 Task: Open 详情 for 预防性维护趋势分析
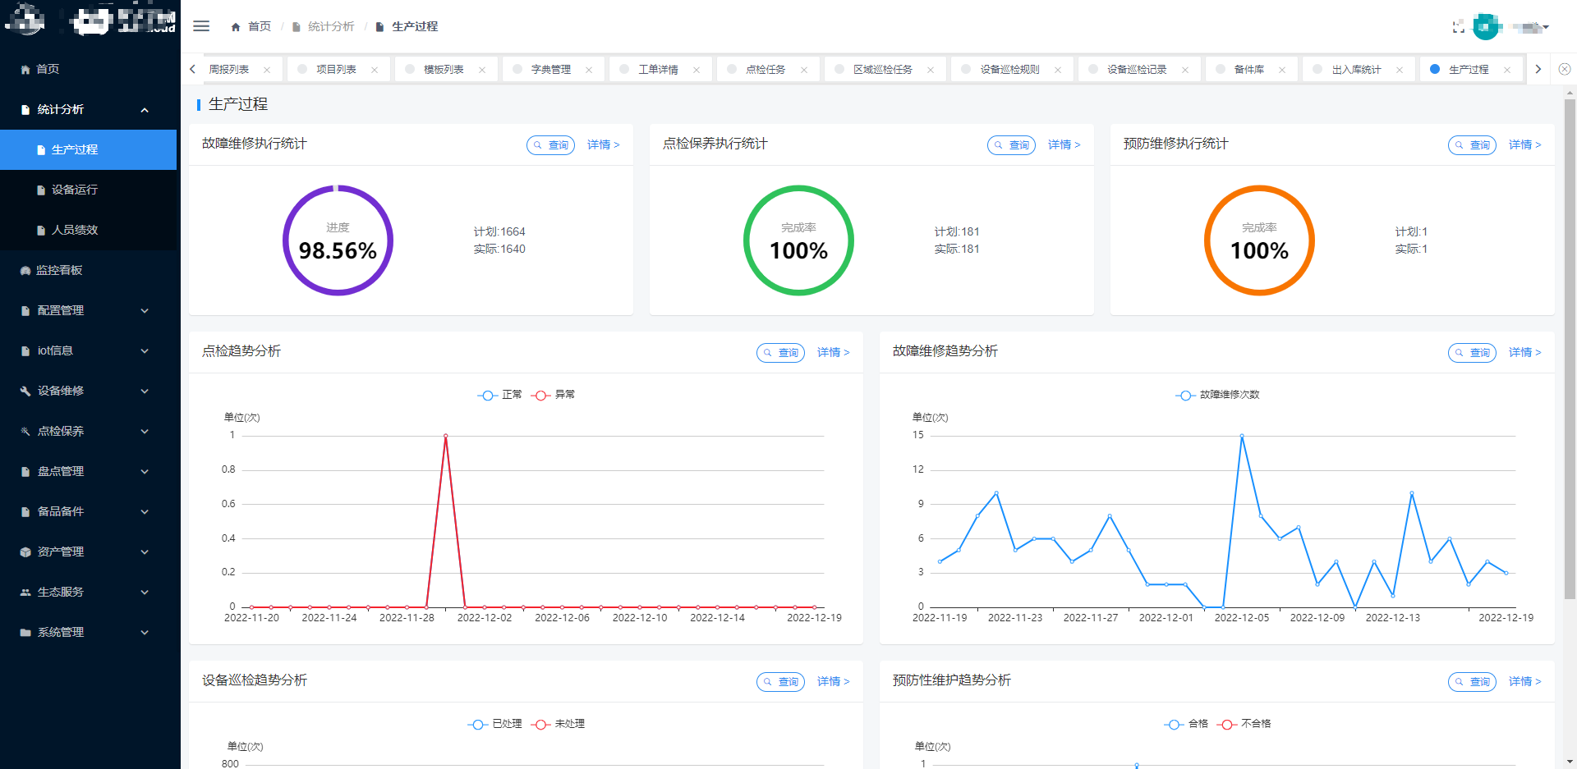[x=1524, y=682]
